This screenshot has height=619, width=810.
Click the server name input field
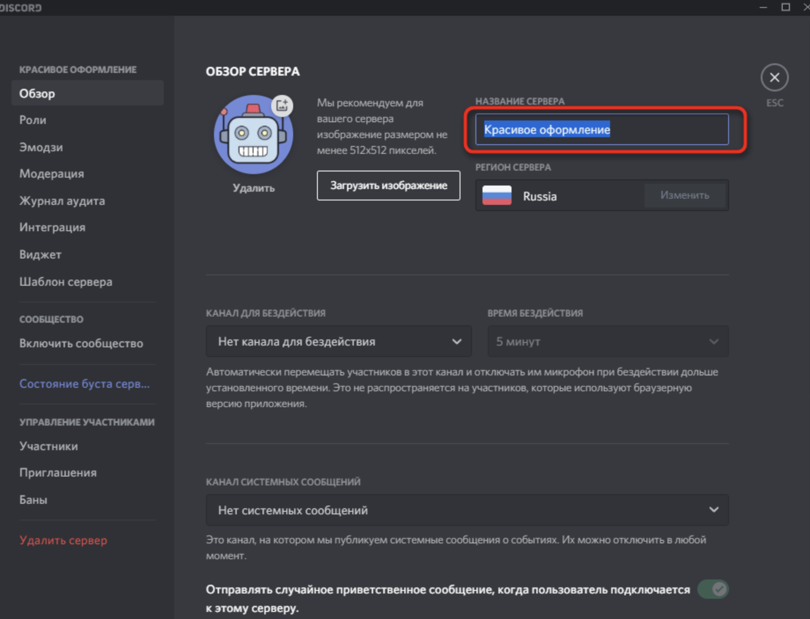point(601,130)
